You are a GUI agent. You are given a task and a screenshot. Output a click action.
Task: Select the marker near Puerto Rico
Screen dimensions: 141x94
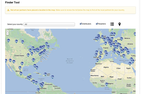[45, 74]
